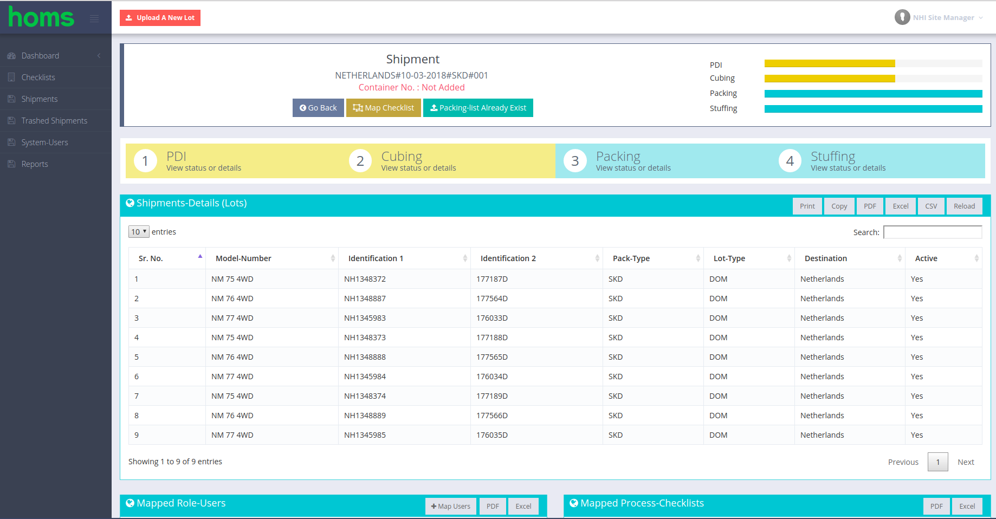The width and height of the screenshot is (996, 519).
Task: Export Mapped Process-Checklists as PDF
Action: [936, 507]
